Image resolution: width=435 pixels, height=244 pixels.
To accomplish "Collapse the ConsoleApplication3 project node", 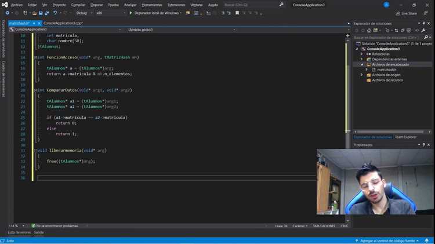I will tap(357, 49).
